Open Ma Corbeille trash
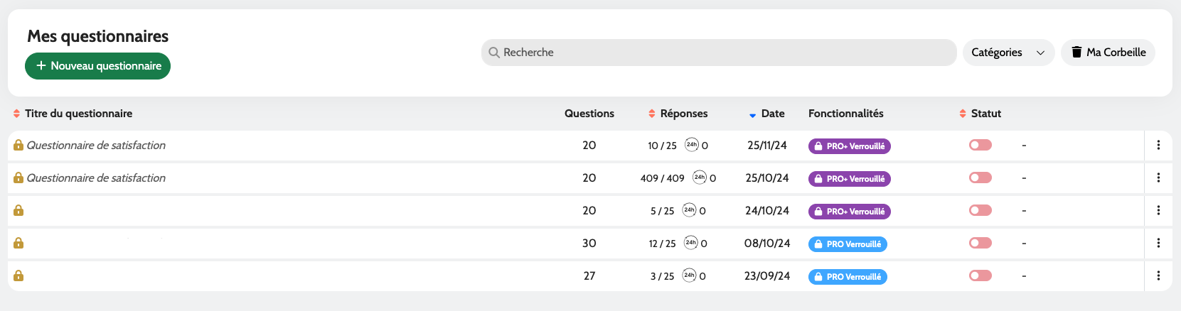1181x311 pixels. (x=1108, y=53)
